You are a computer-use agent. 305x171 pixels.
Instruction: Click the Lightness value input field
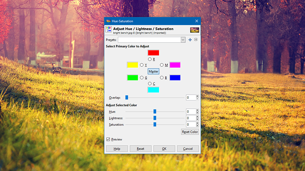click(x=191, y=118)
